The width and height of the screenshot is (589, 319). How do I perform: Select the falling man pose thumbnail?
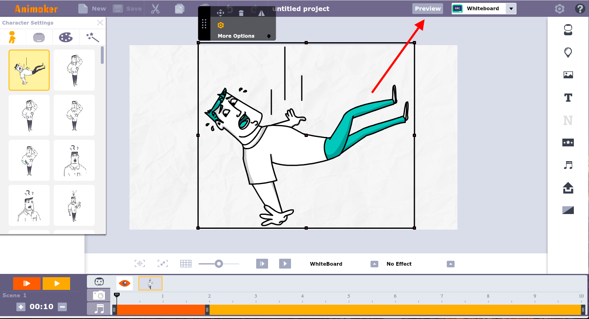(x=29, y=70)
